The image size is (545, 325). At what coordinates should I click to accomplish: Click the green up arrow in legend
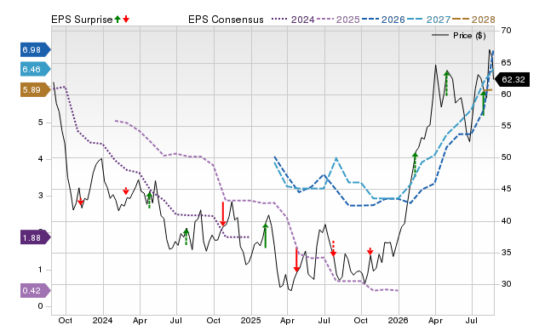tap(118, 19)
